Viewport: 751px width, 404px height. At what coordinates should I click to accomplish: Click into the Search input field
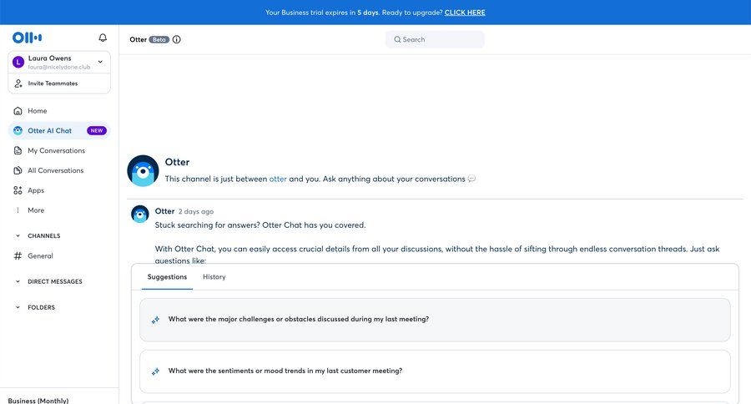click(x=435, y=39)
